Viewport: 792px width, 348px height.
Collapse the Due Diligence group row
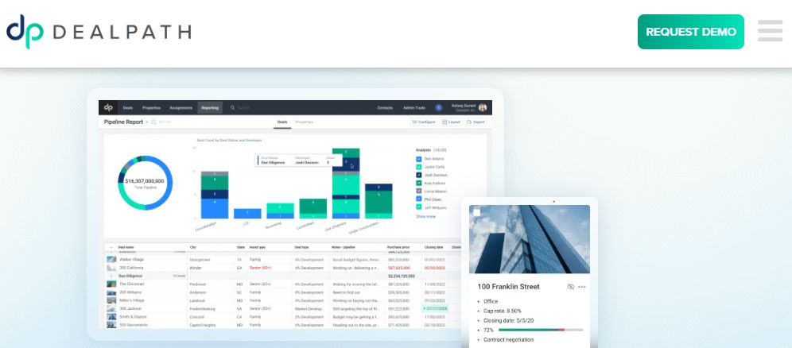111,276
